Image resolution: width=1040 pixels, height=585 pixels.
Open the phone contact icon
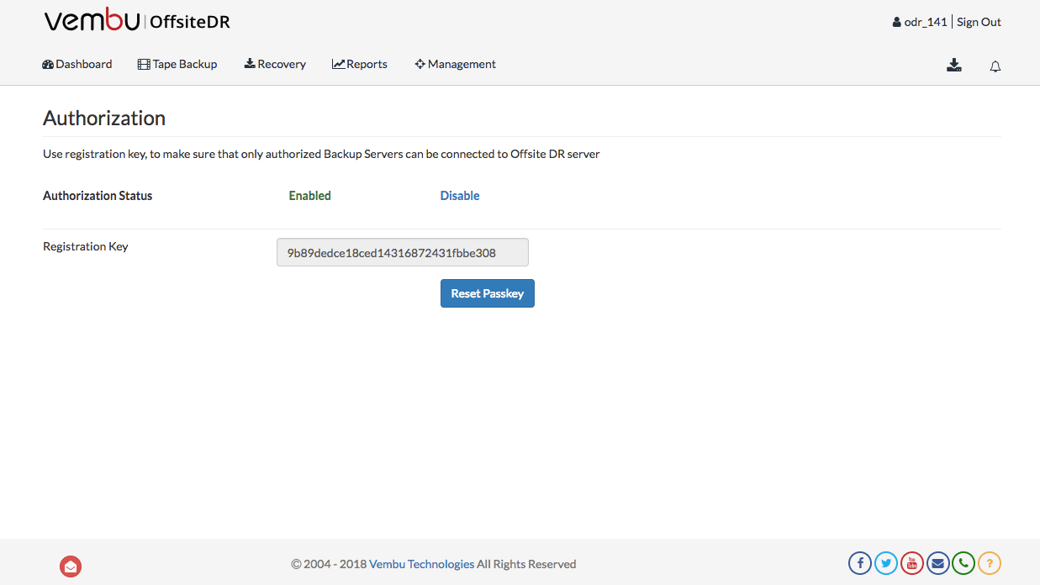pos(963,563)
